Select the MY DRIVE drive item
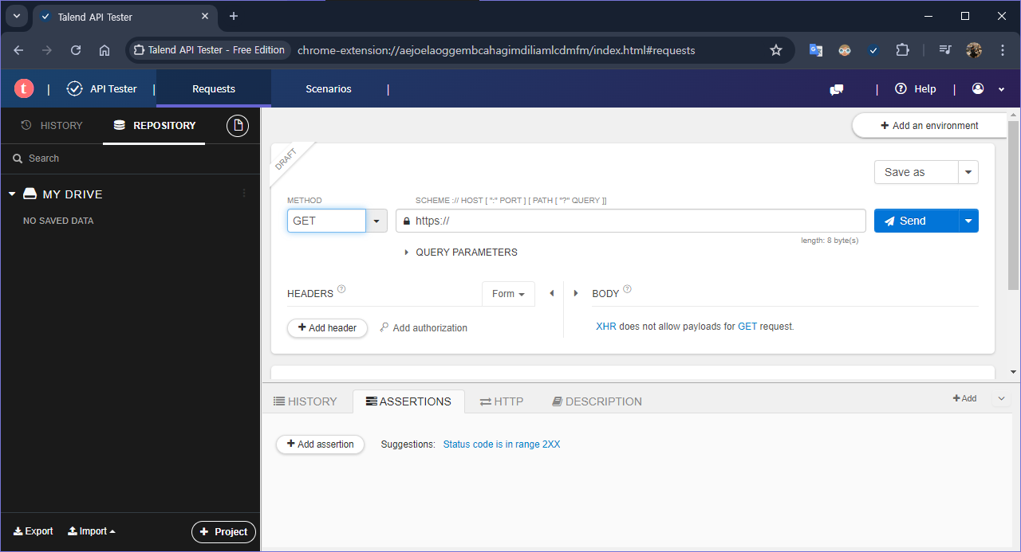The image size is (1021, 552). click(x=63, y=194)
